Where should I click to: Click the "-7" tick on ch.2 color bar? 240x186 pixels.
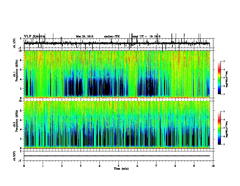click(224, 144)
